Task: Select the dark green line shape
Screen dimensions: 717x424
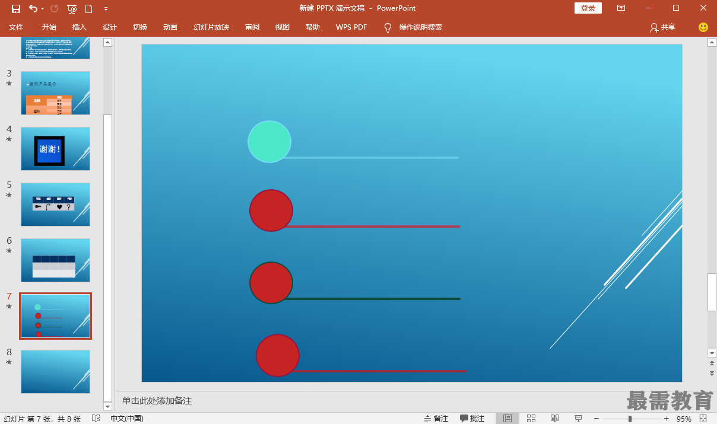Action: (372, 299)
